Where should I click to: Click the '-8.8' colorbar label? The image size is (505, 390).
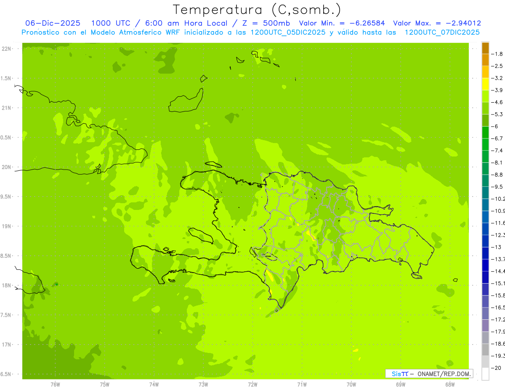[x=497, y=175]
